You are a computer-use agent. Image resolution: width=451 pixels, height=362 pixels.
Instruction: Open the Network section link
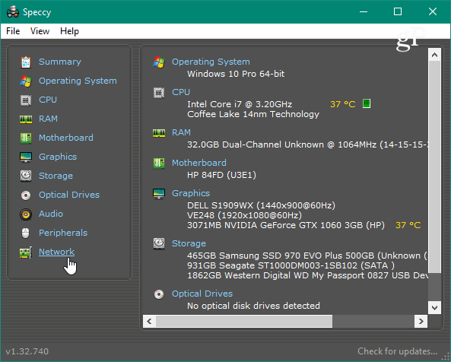click(x=57, y=252)
